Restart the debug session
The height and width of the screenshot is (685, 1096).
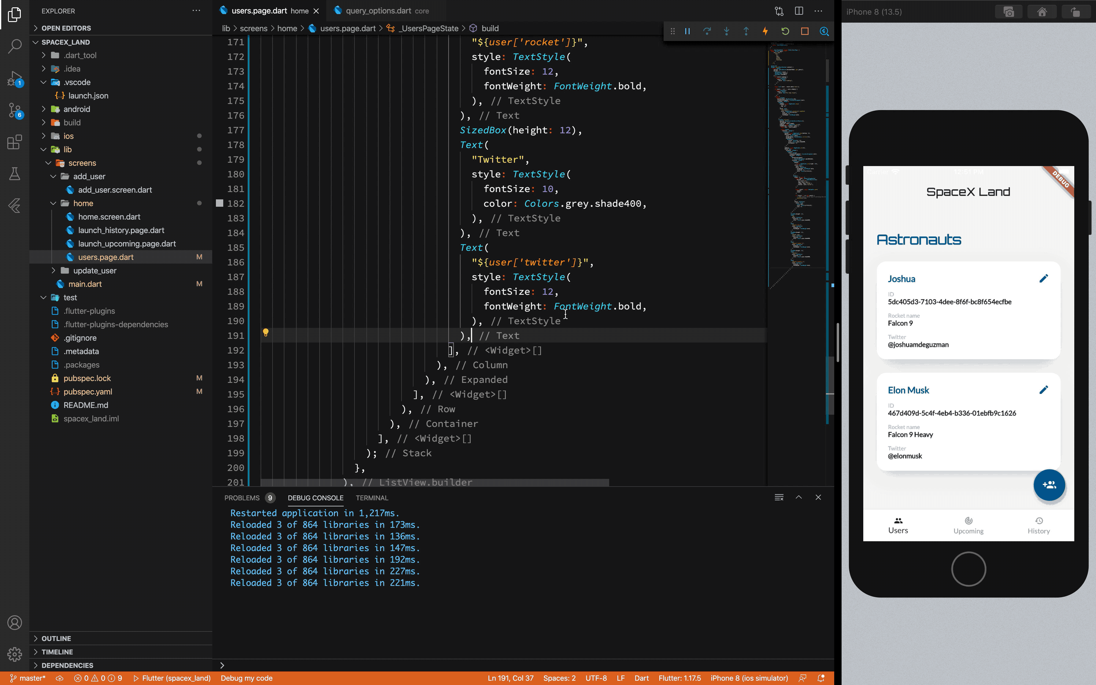(x=785, y=31)
